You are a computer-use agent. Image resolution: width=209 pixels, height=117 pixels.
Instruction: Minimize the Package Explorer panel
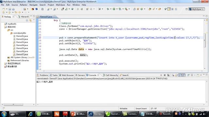(x=31, y=16)
